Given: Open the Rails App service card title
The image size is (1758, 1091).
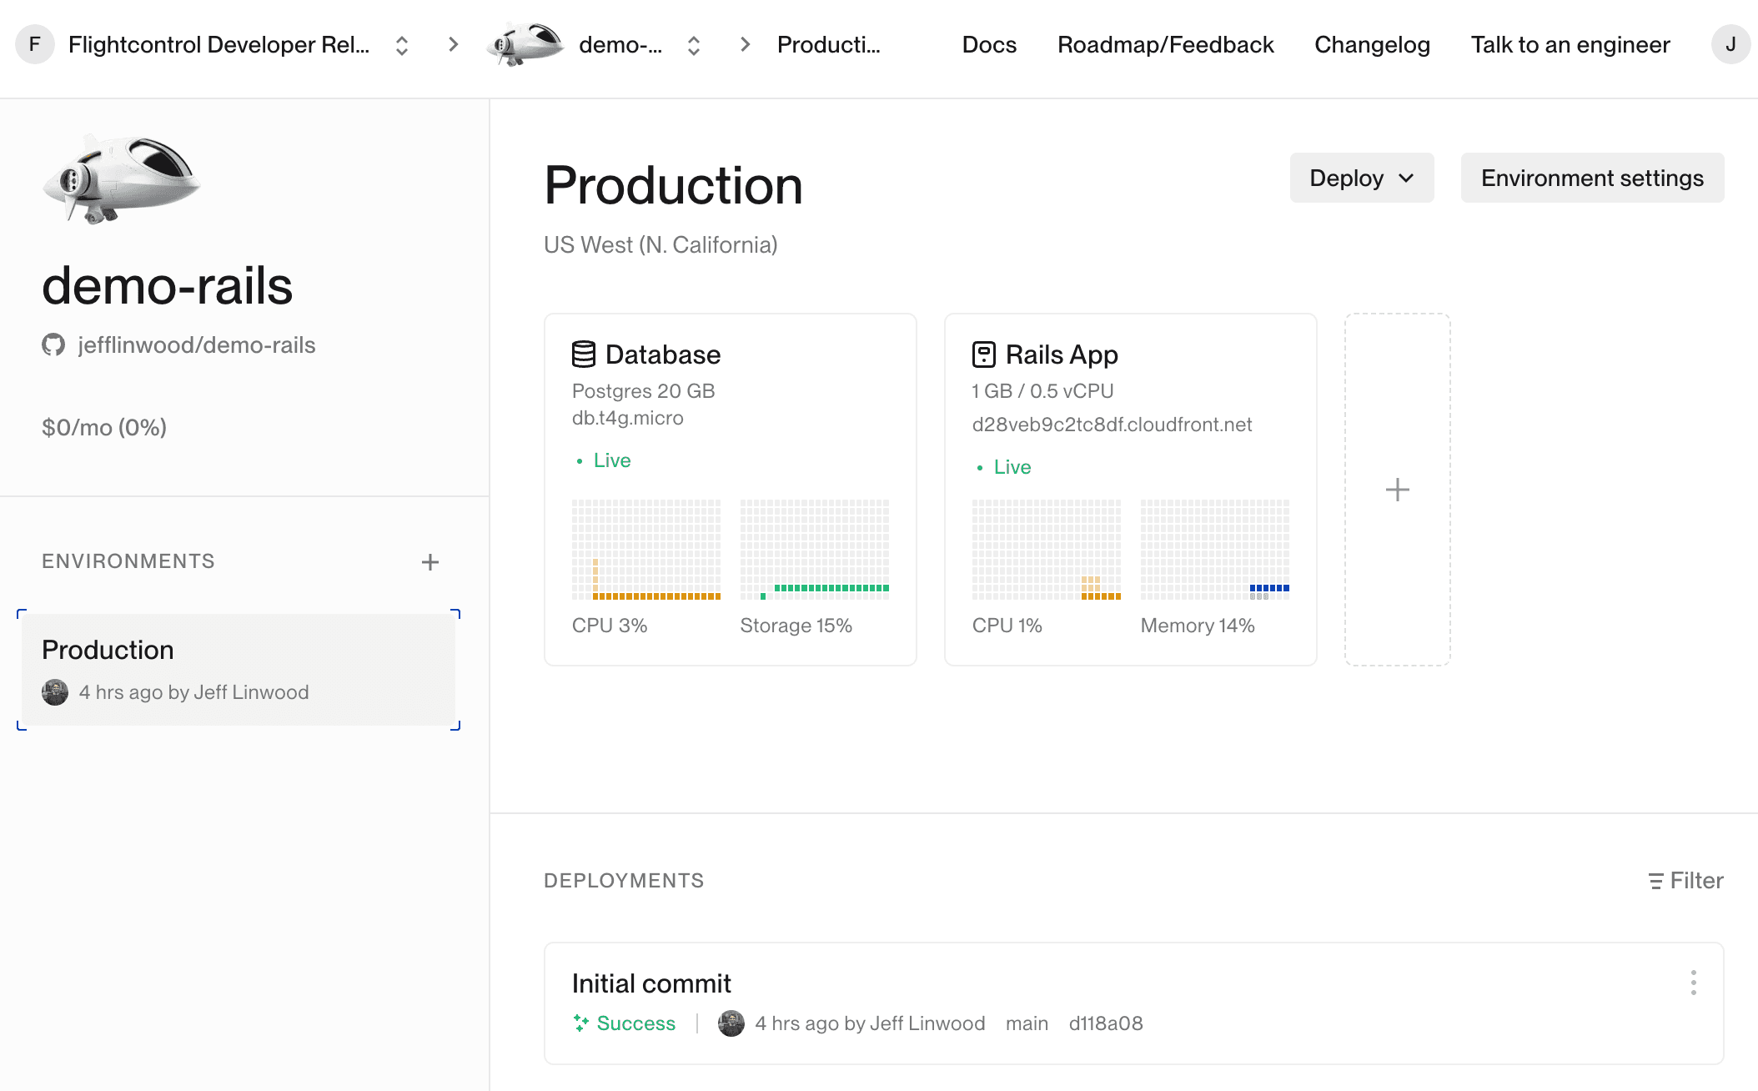Looking at the screenshot, I should click(1062, 354).
